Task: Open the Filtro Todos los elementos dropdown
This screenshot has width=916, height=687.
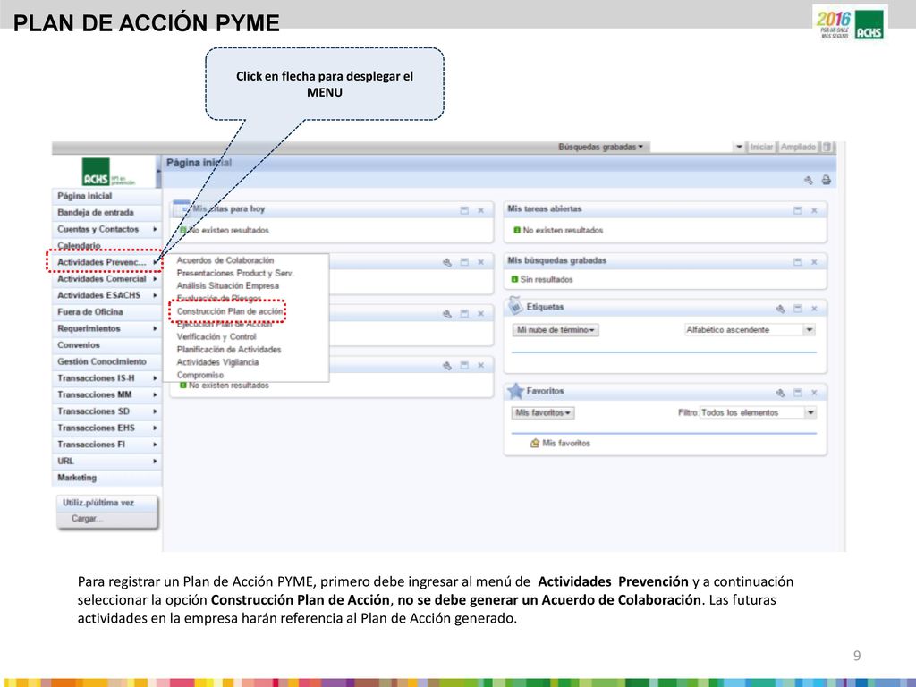Action: tap(758, 413)
